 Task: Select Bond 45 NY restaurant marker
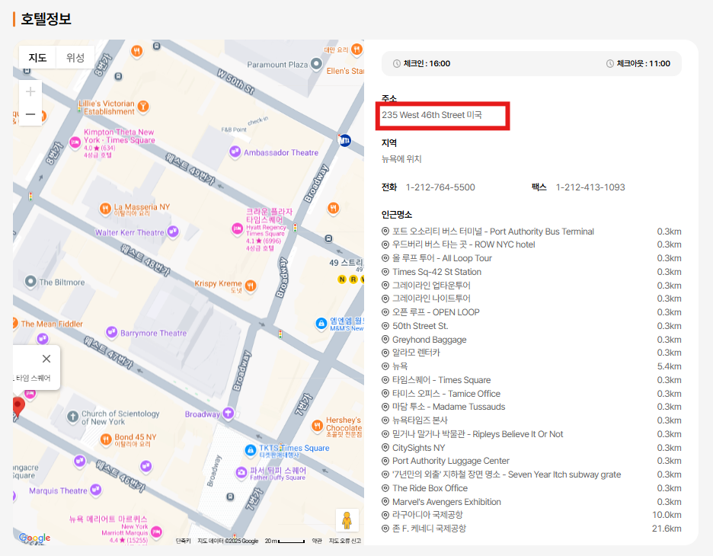click(105, 439)
